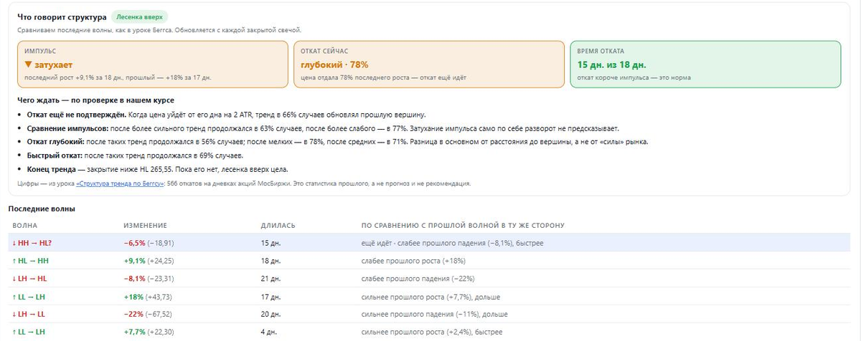This screenshot has width=861, height=341.
Task: Click 'слабее прошлого роста (+18%)' comparison
Action: (x=413, y=261)
